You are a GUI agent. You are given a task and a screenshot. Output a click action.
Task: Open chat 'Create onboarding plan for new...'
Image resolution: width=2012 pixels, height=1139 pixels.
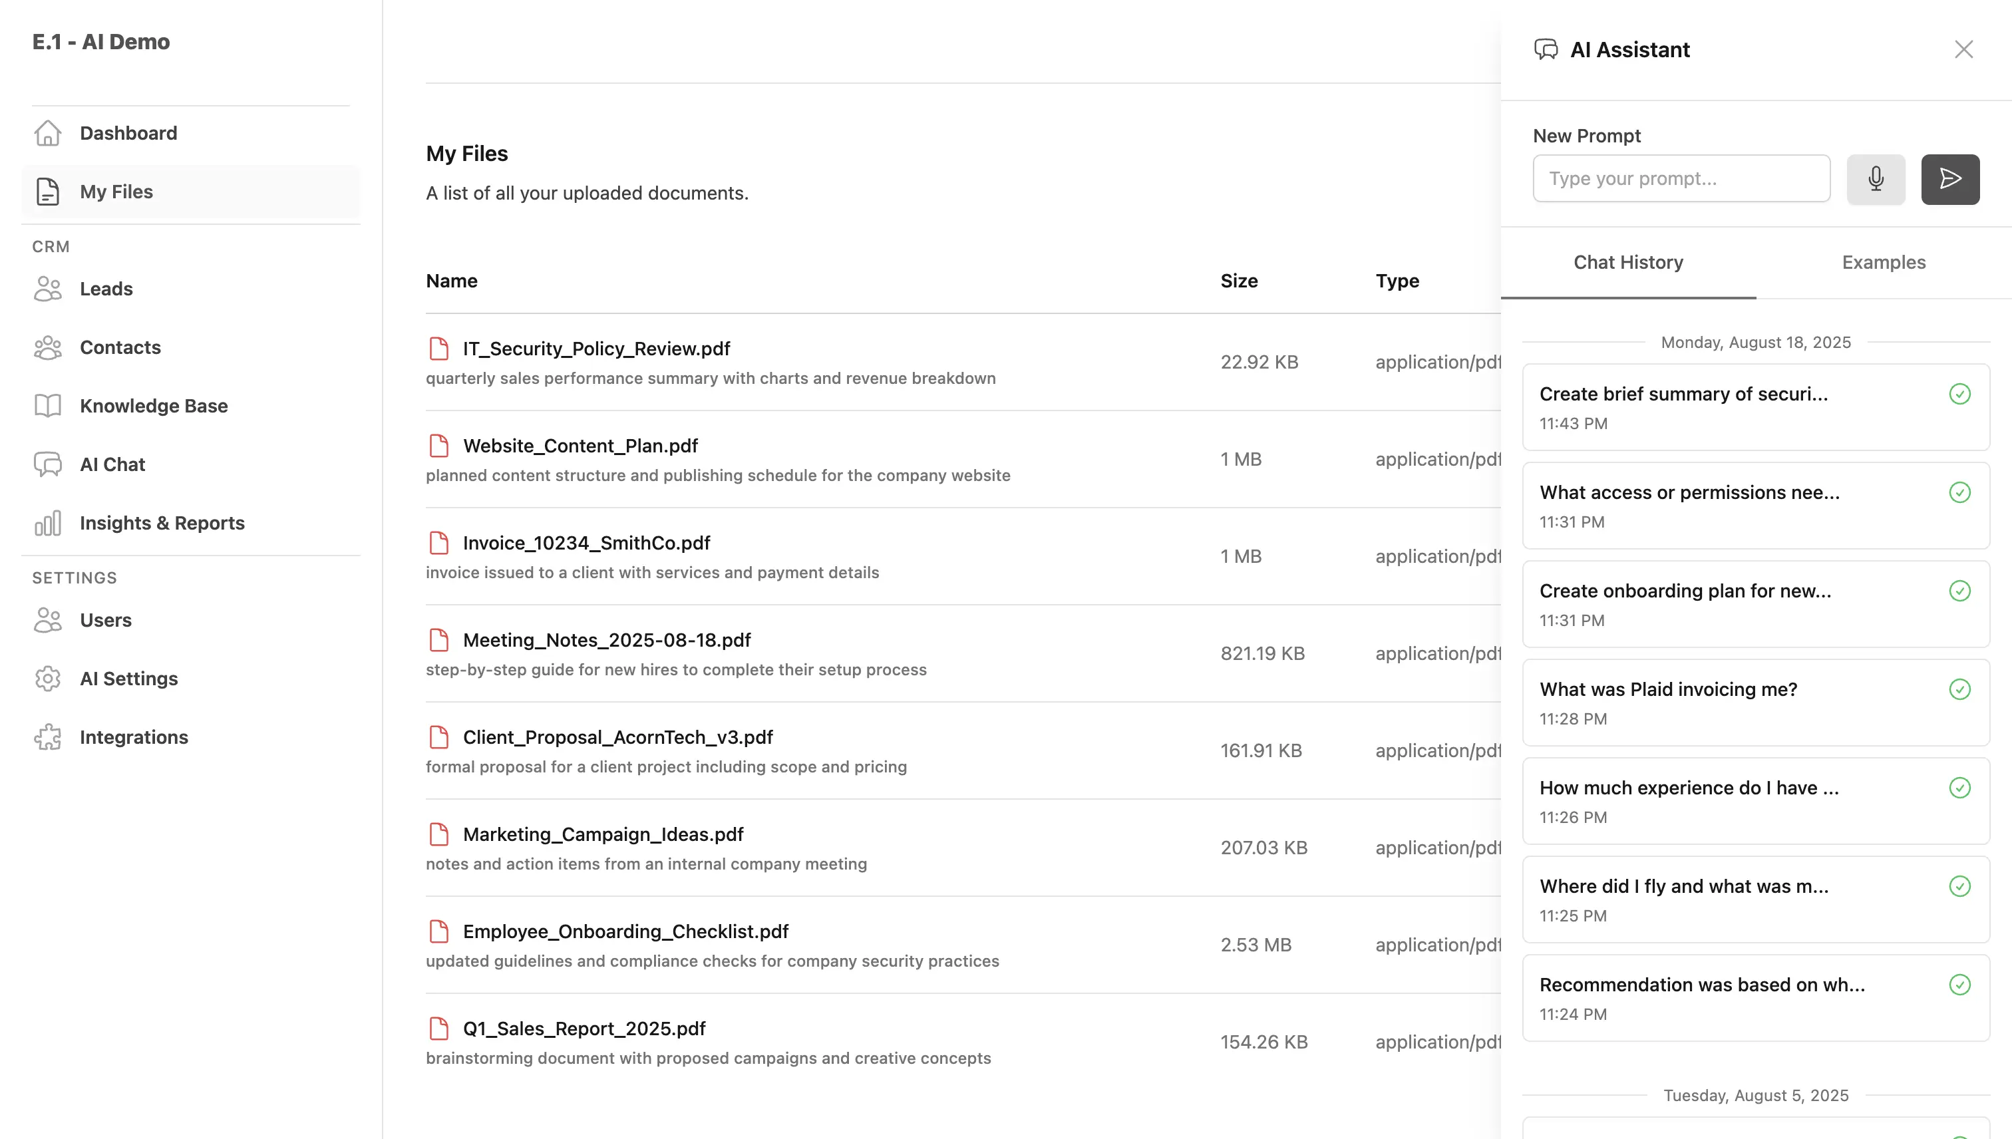pos(1755,605)
